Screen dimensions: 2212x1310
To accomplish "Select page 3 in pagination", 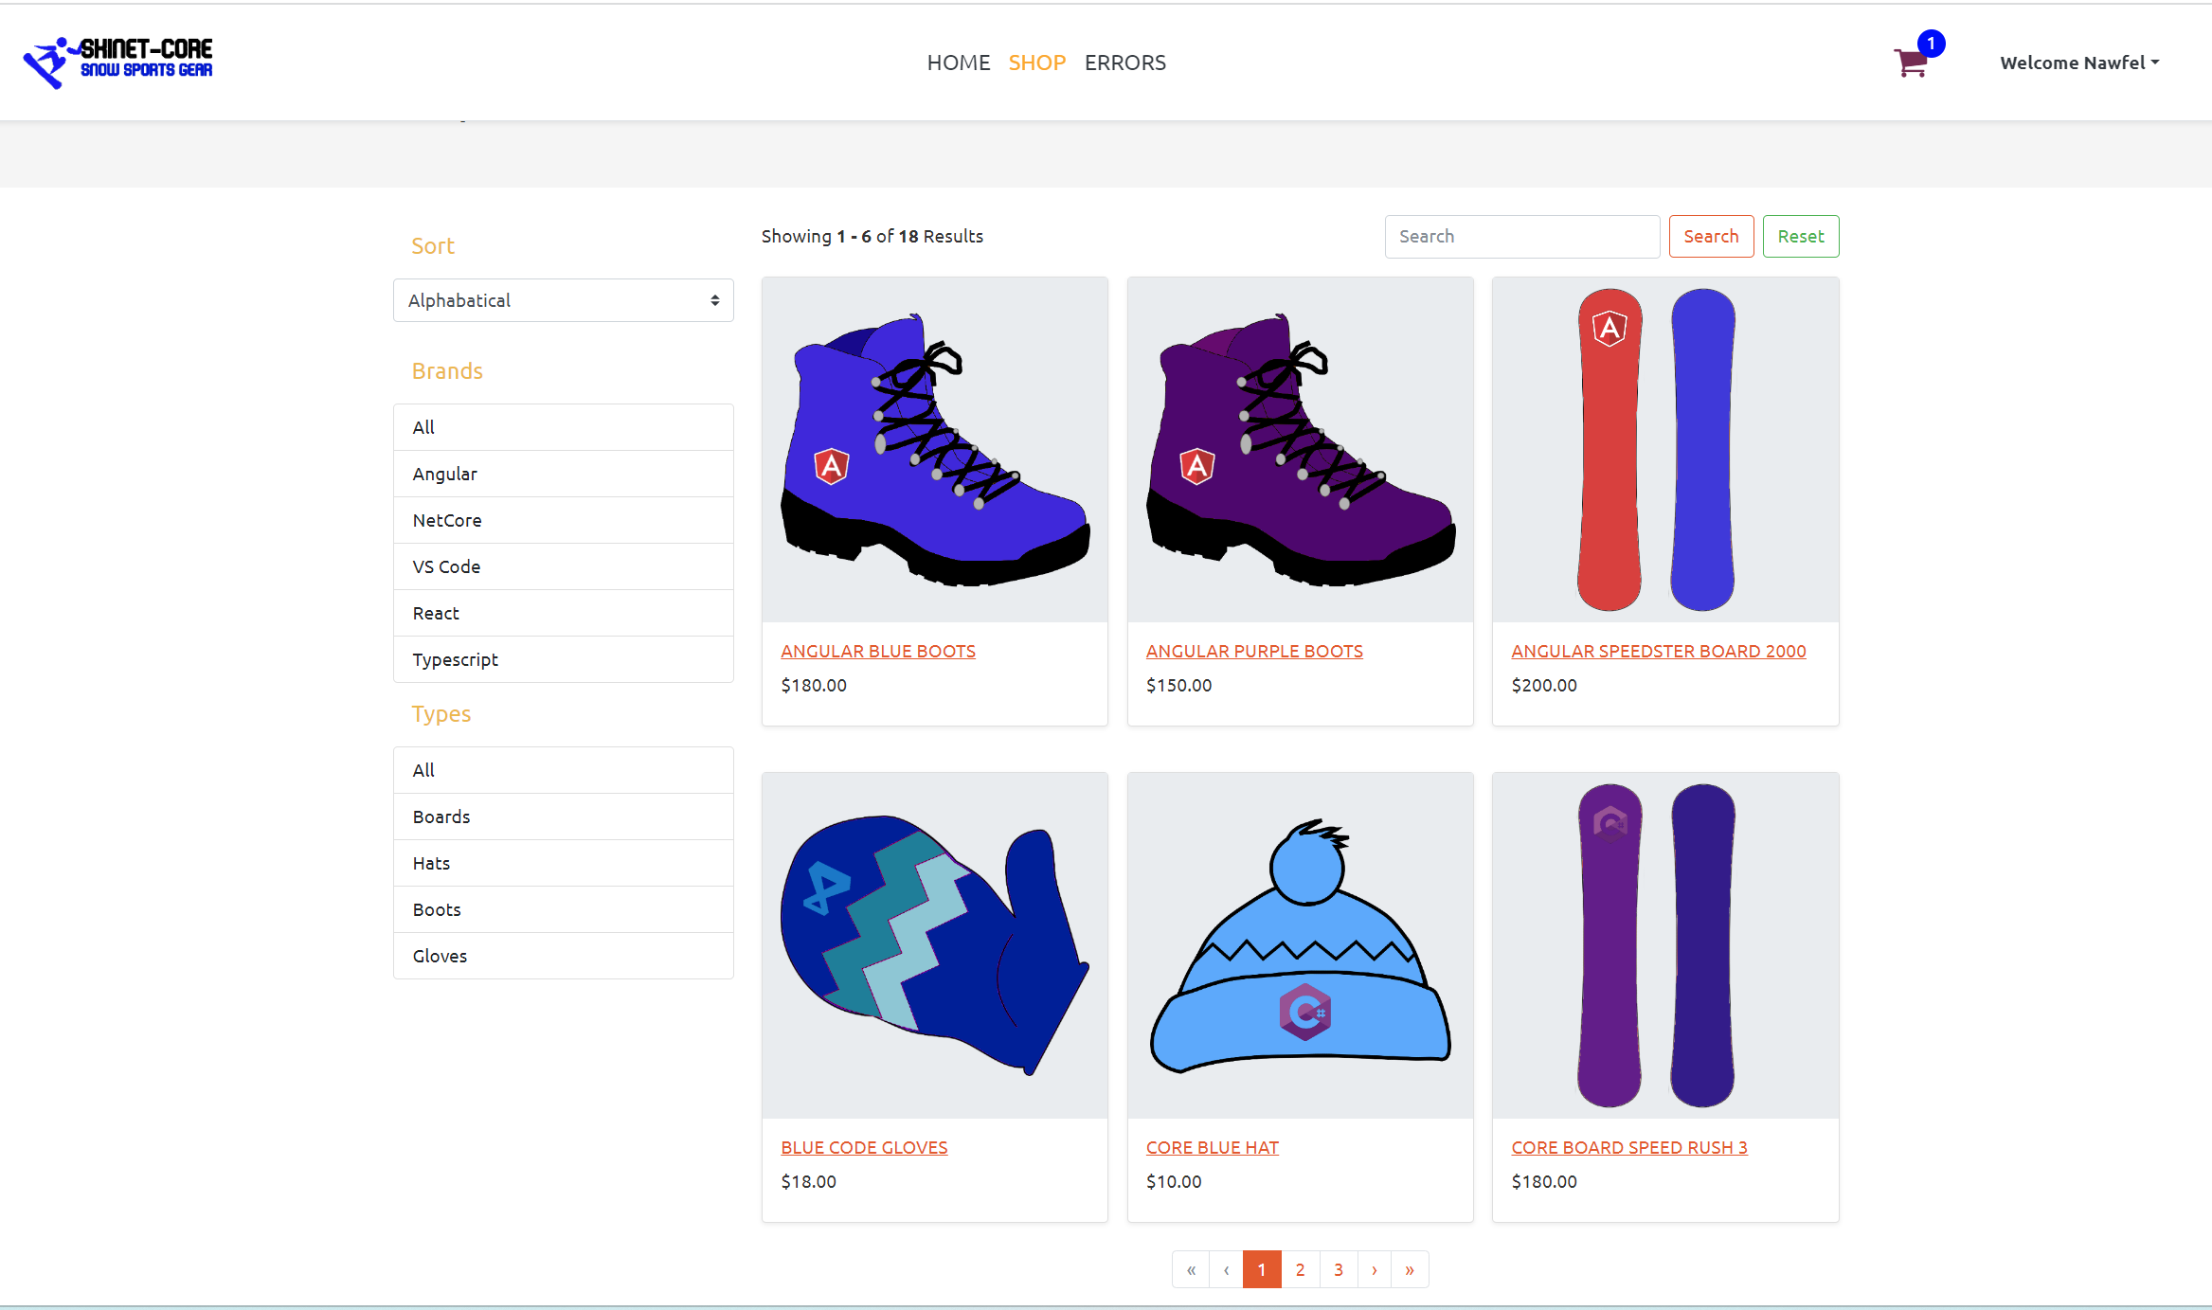I will (x=1339, y=1269).
